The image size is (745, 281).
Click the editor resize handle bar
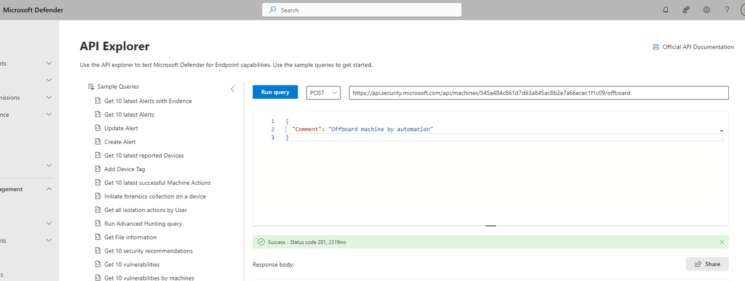coord(490,226)
